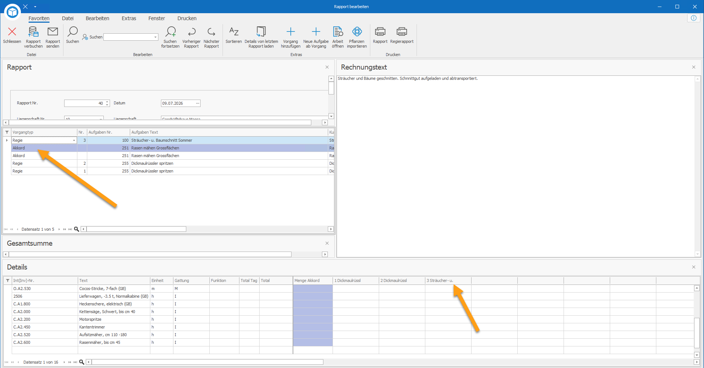Click the info icon in ribbon corner
The image size is (704, 368).
[694, 18]
